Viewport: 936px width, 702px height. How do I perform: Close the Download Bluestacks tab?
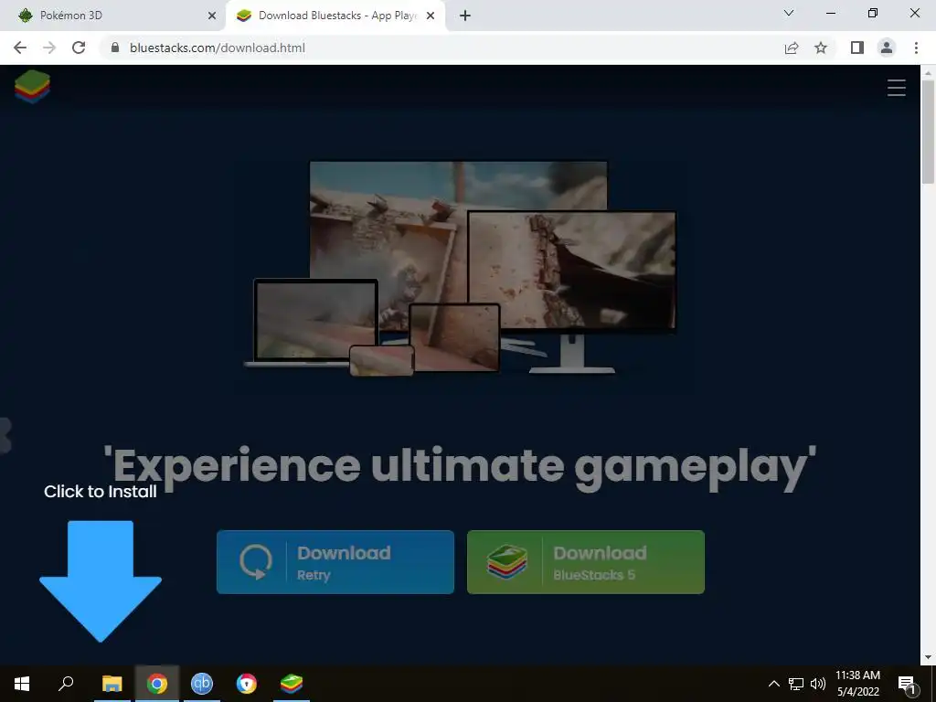click(x=431, y=16)
